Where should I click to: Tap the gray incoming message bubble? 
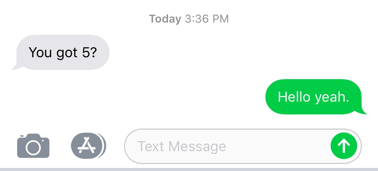pos(60,53)
